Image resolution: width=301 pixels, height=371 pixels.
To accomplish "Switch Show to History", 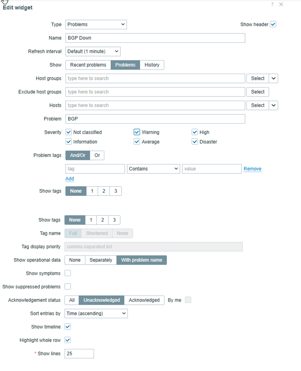I will (152, 65).
